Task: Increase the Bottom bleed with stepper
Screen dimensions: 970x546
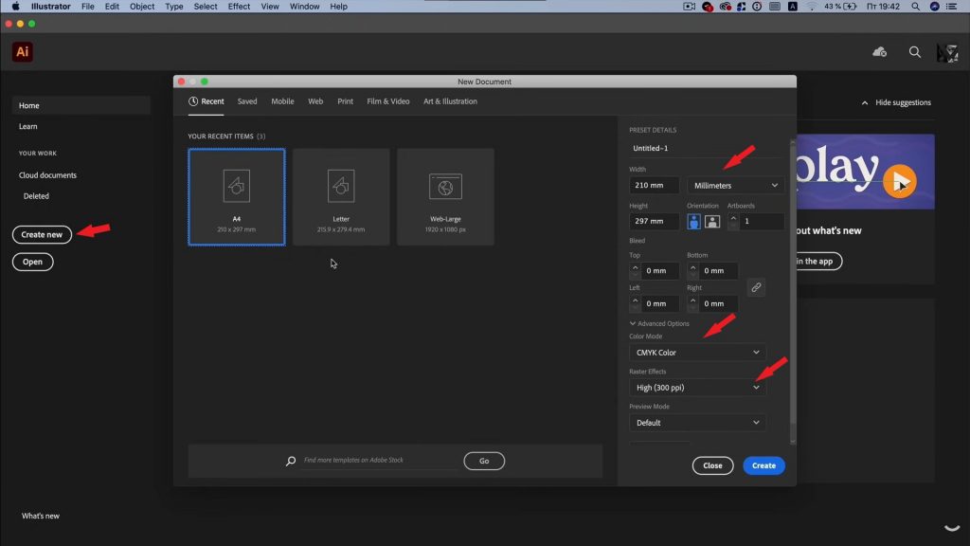Action: point(692,267)
